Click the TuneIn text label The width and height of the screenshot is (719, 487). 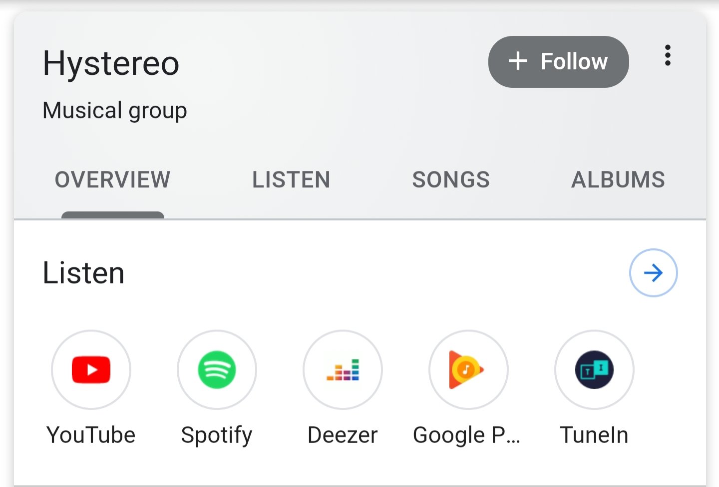pos(594,435)
